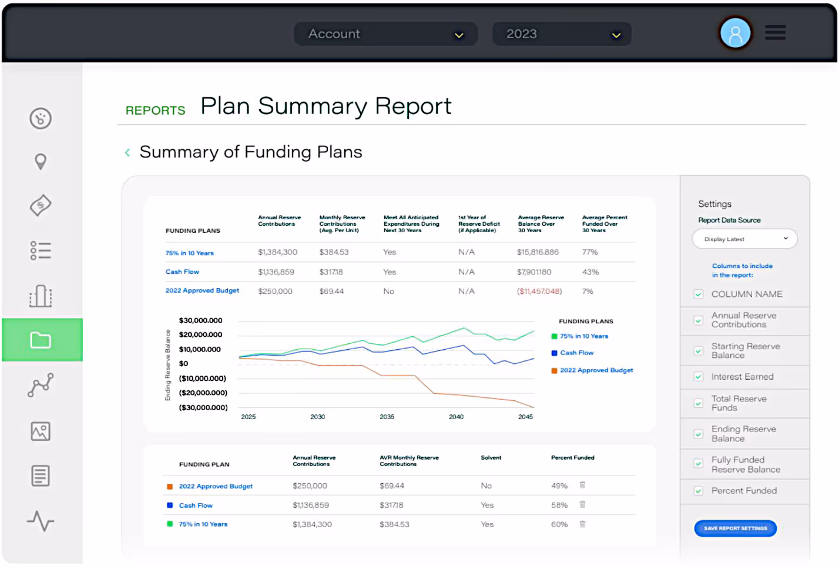Open the Cash Flow plan in top table
This screenshot has height=569, width=839.
(x=182, y=272)
